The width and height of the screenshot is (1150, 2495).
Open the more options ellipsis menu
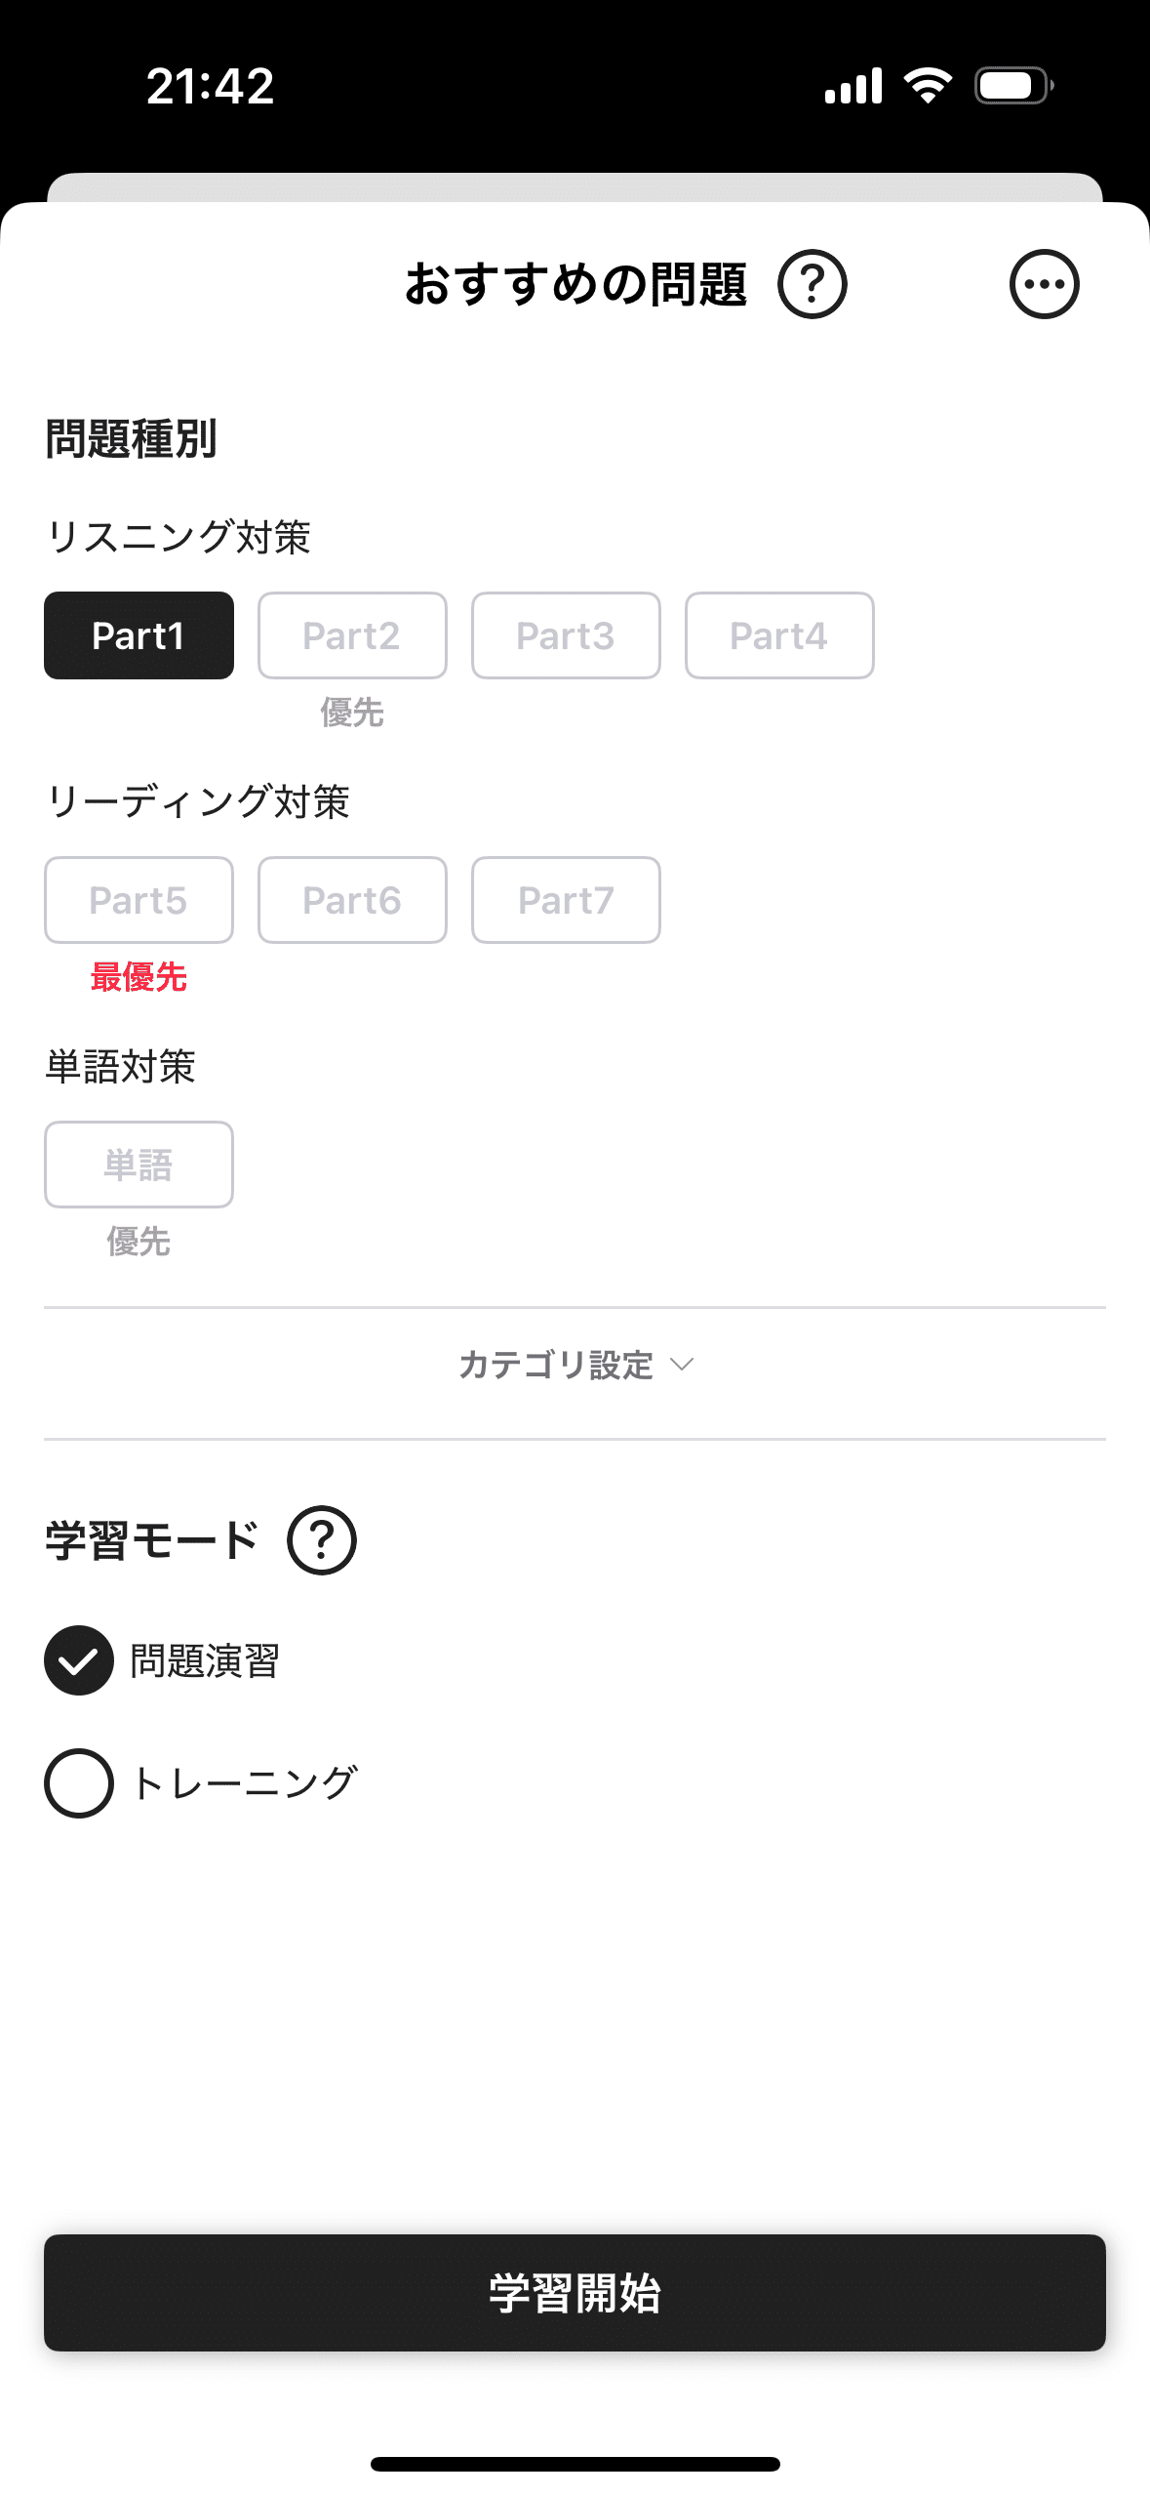click(1044, 284)
